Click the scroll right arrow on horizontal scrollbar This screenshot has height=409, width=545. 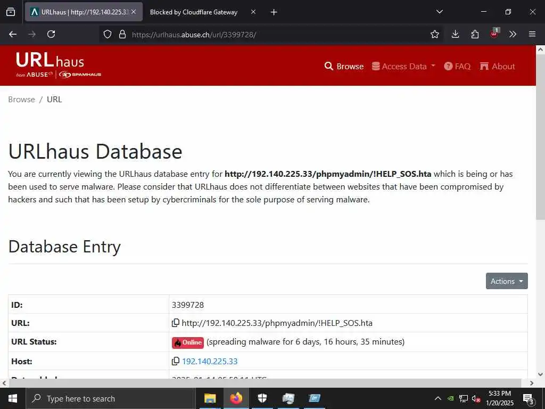tap(532, 383)
